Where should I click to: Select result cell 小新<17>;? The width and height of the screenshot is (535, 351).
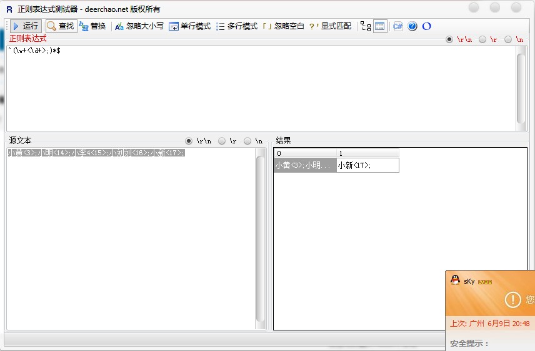tap(367, 165)
